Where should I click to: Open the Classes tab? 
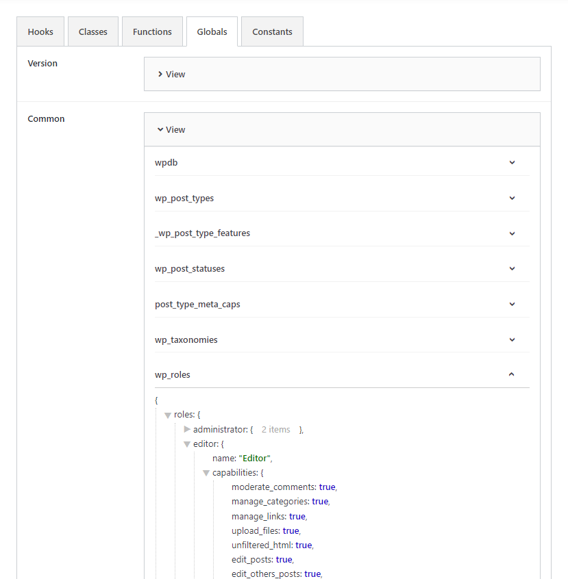tap(92, 31)
